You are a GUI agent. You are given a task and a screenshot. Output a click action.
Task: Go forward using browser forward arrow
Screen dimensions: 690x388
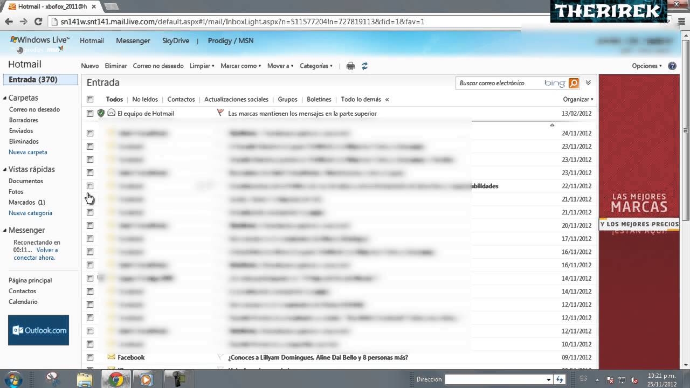pyautogui.click(x=23, y=22)
